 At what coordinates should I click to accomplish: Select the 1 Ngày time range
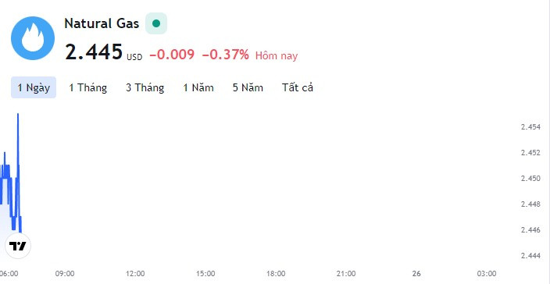pyautogui.click(x=34, y=87)
